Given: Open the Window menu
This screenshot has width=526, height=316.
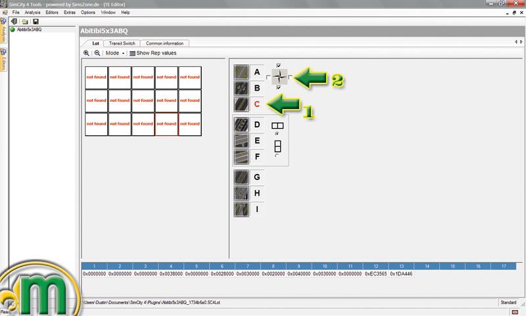Looking at the screenshot, I should pyautogui.click(x=108, y=12).
